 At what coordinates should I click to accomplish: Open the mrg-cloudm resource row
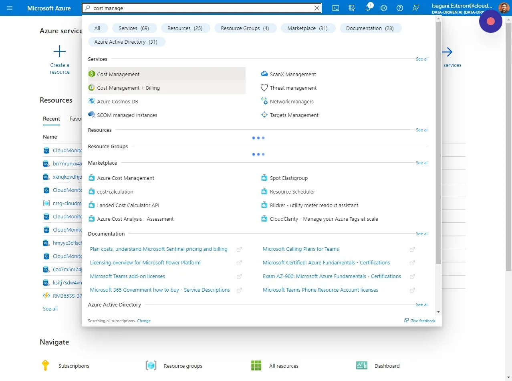point(62,203)
